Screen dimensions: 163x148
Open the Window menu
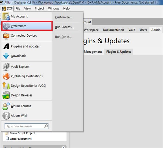(54, 8)
